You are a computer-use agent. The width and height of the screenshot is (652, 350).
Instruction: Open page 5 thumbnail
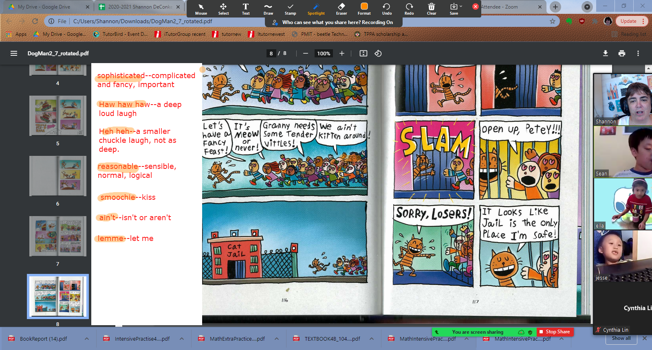pyautogui.click(x=58, y=116)
